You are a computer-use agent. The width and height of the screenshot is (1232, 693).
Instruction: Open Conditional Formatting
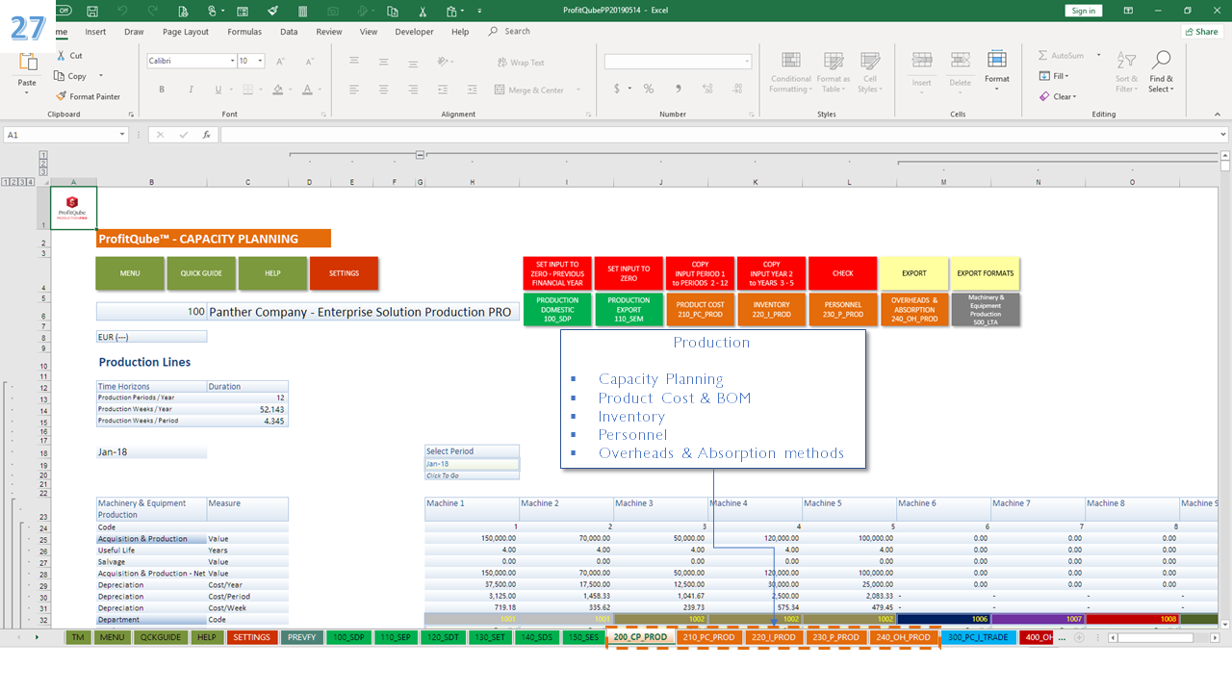point(790,72)
